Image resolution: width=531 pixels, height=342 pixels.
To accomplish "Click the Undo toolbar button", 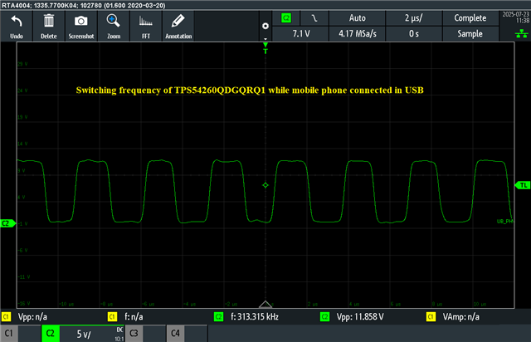I will click(17, 27).
